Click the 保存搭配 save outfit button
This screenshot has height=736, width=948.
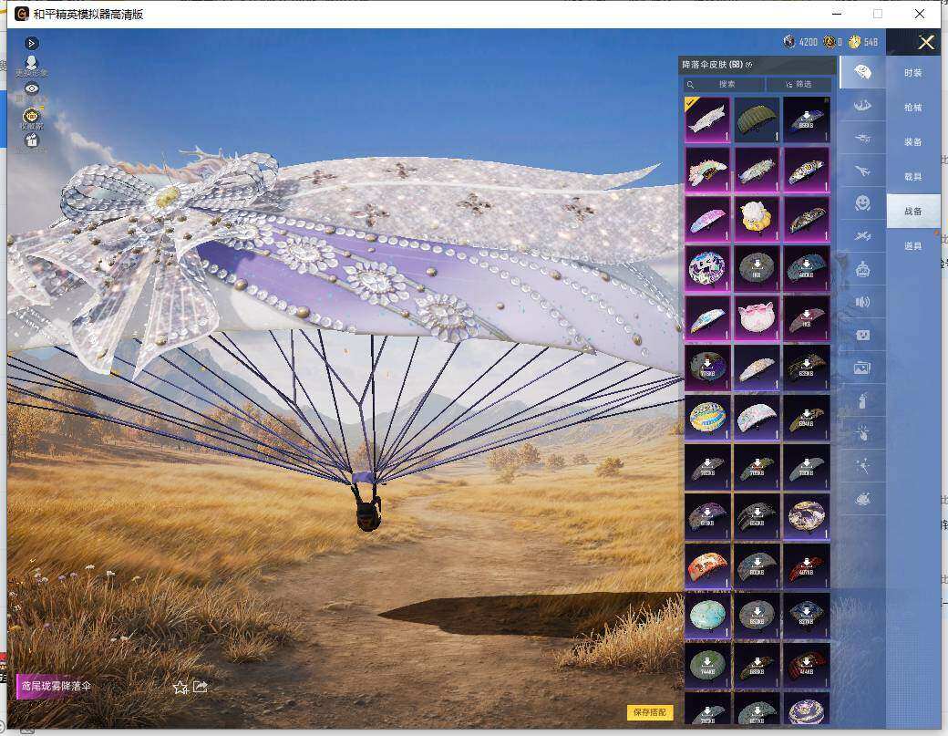(x=649, y=711)
